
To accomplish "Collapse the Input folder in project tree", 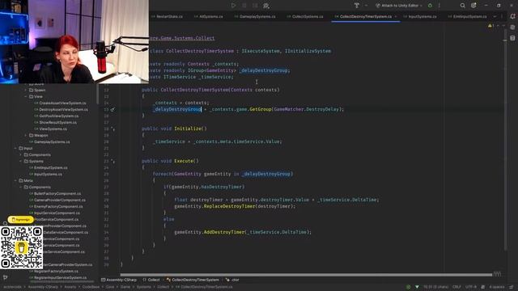I will point(15,148).
